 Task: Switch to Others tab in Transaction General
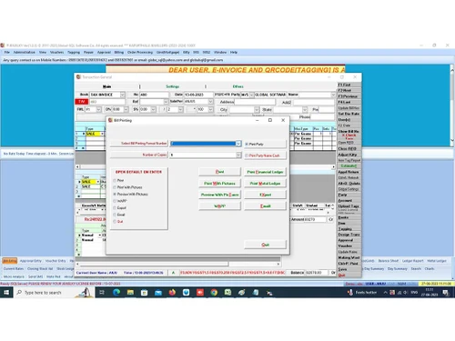point(238,86)
